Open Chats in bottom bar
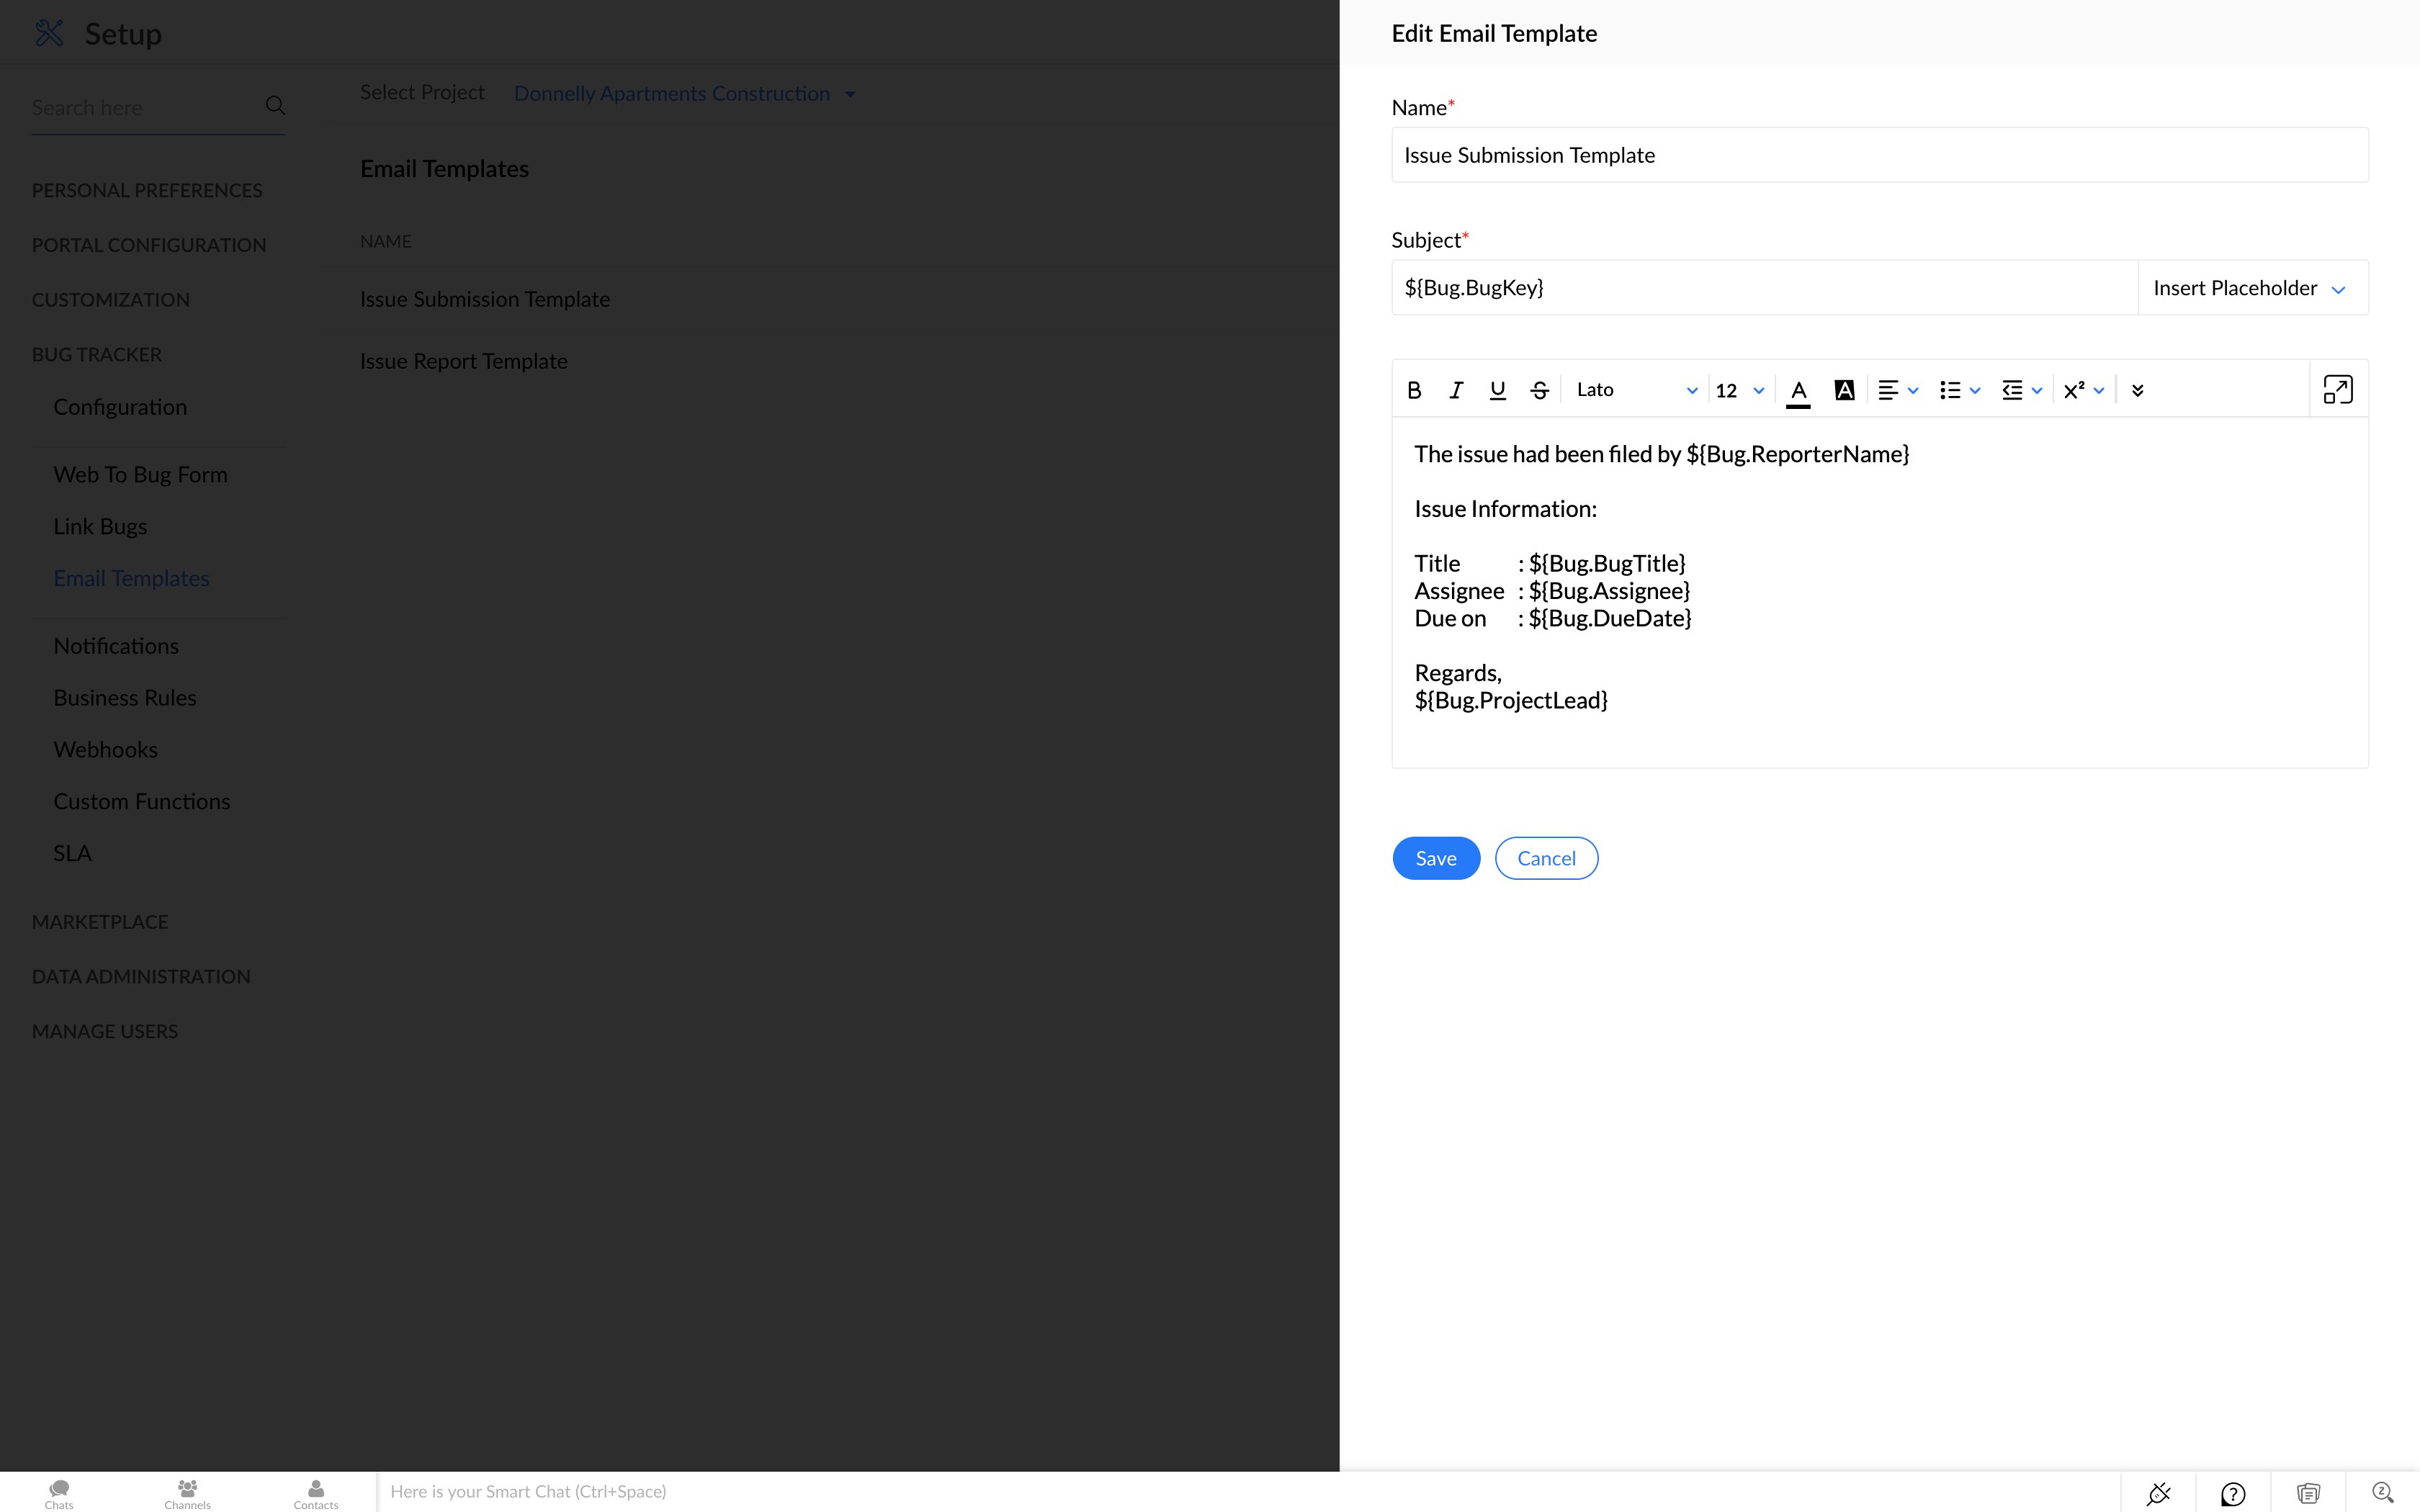The image size is (2420, 1512). (x=59, y=1494)
